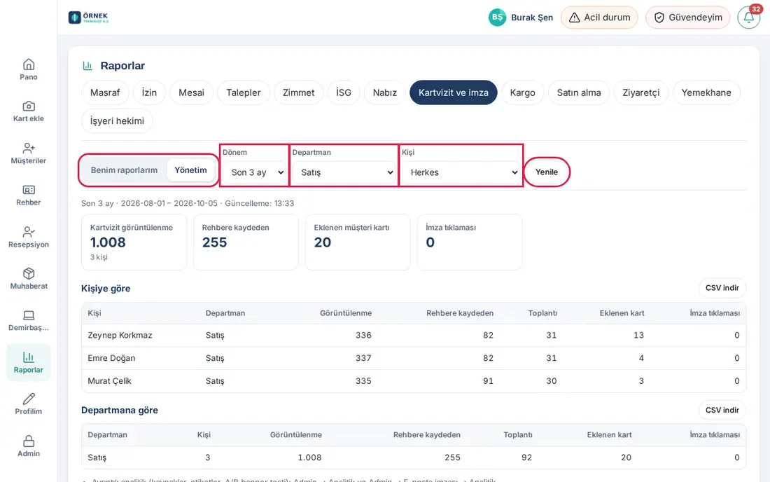770x482 pixels.
Task: Open the Kişi dropdown showing Herkes
Action: pyautogui.click(x=461, y=172)
